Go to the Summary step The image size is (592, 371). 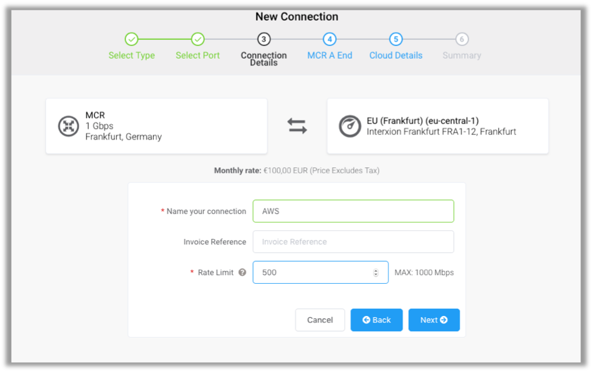pos(462,38)
